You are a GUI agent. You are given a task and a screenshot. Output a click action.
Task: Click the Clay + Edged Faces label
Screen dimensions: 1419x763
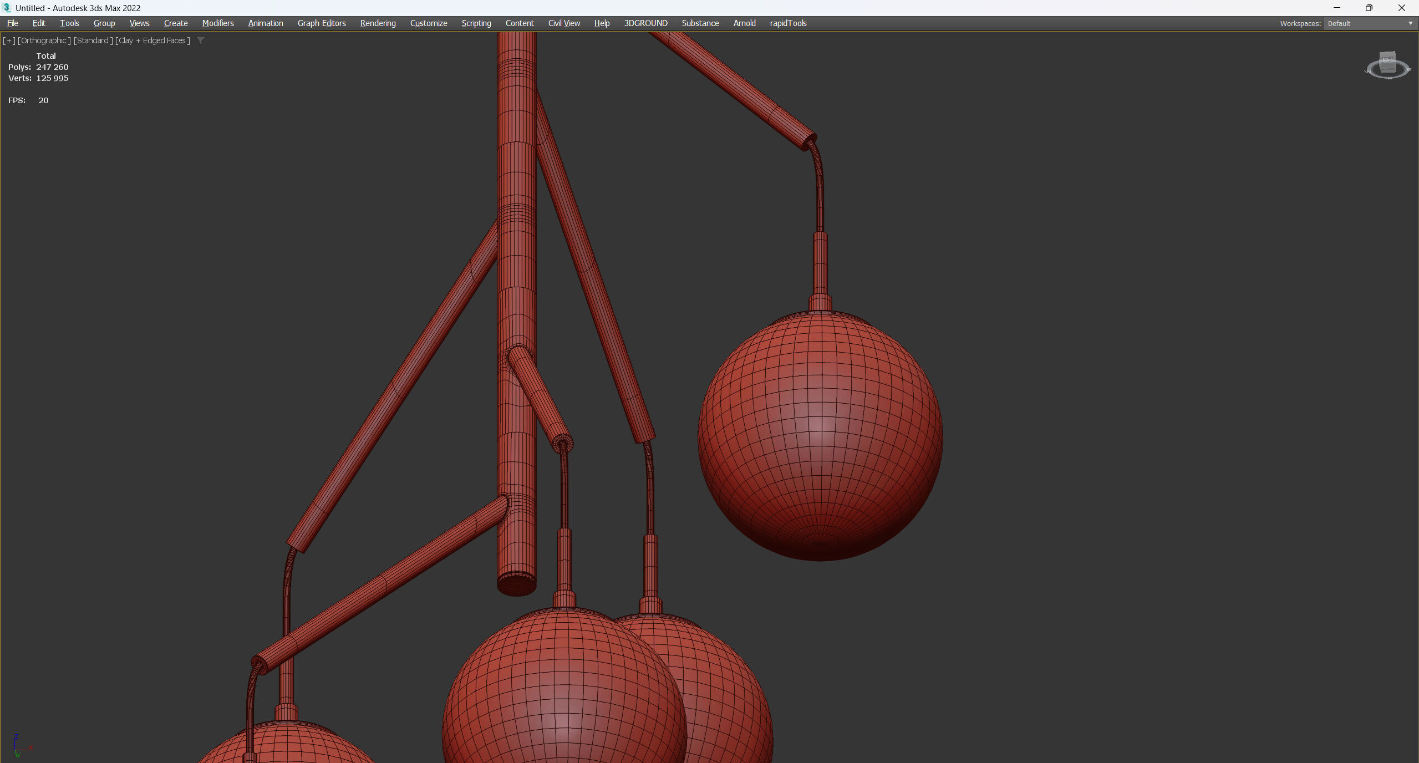pos(152,40)
